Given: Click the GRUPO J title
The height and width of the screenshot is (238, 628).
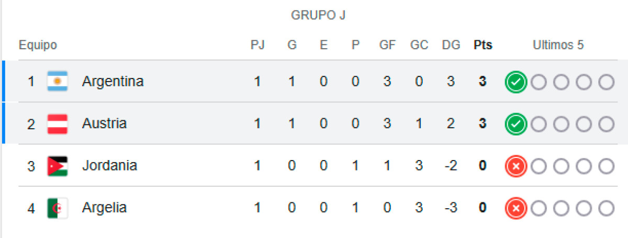Looking at the screenshot, I should 318,16.
